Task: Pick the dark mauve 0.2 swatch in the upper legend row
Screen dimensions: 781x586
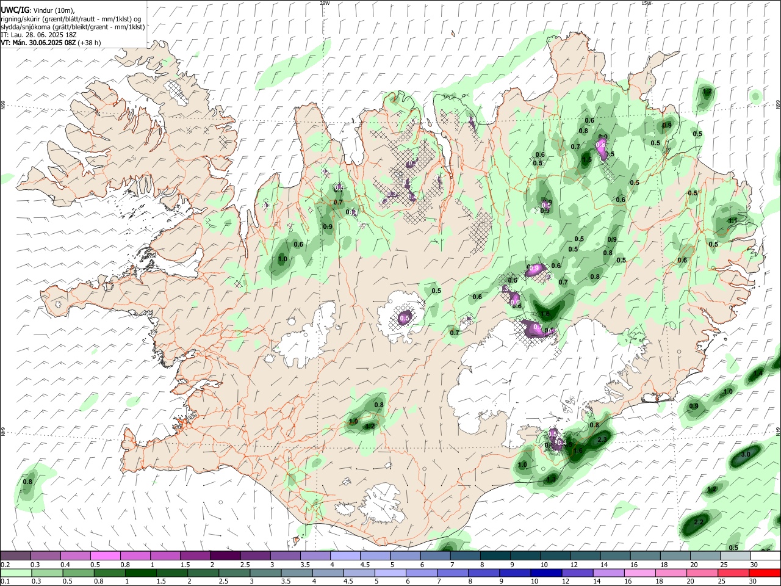Action: pos(15,555)
